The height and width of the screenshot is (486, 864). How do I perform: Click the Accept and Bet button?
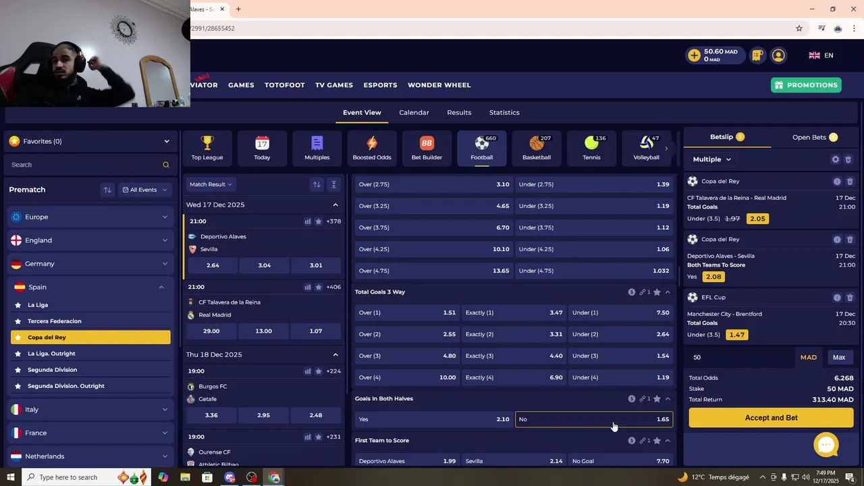(771, 418)
